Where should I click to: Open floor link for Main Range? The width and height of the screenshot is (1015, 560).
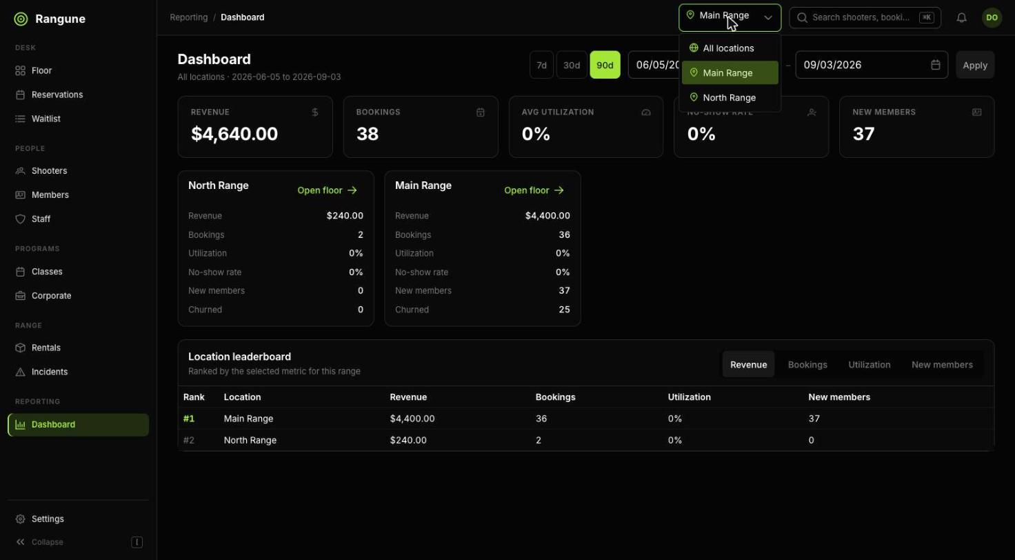click(x=534, y=190)
